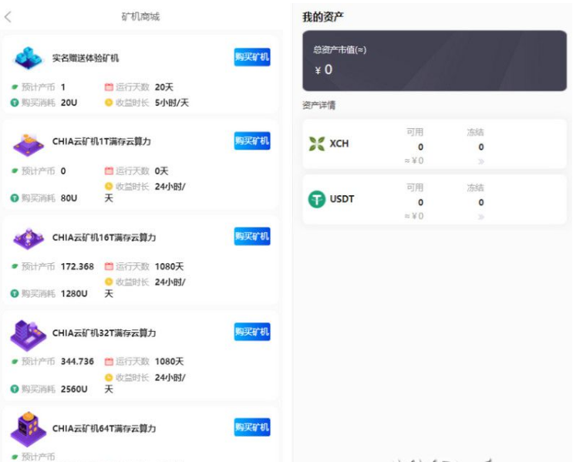
Task: Buy the real-name trial miner
Action: [252, 57]
